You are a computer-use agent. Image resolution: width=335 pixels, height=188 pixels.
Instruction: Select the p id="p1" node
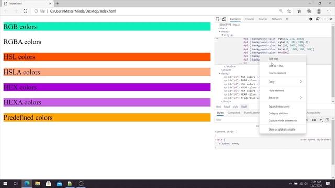(x=241, y=77)
